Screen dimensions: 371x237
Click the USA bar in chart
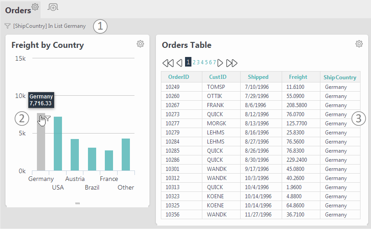tap(58, 144)
